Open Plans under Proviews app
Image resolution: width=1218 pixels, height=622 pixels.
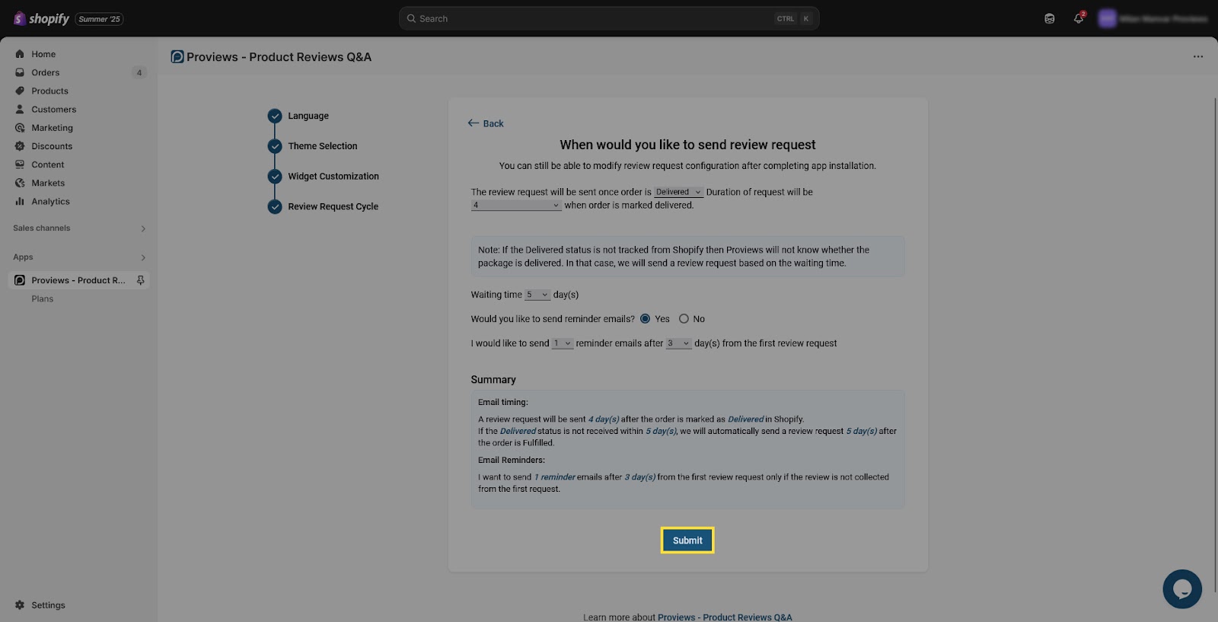coord(43,299)
